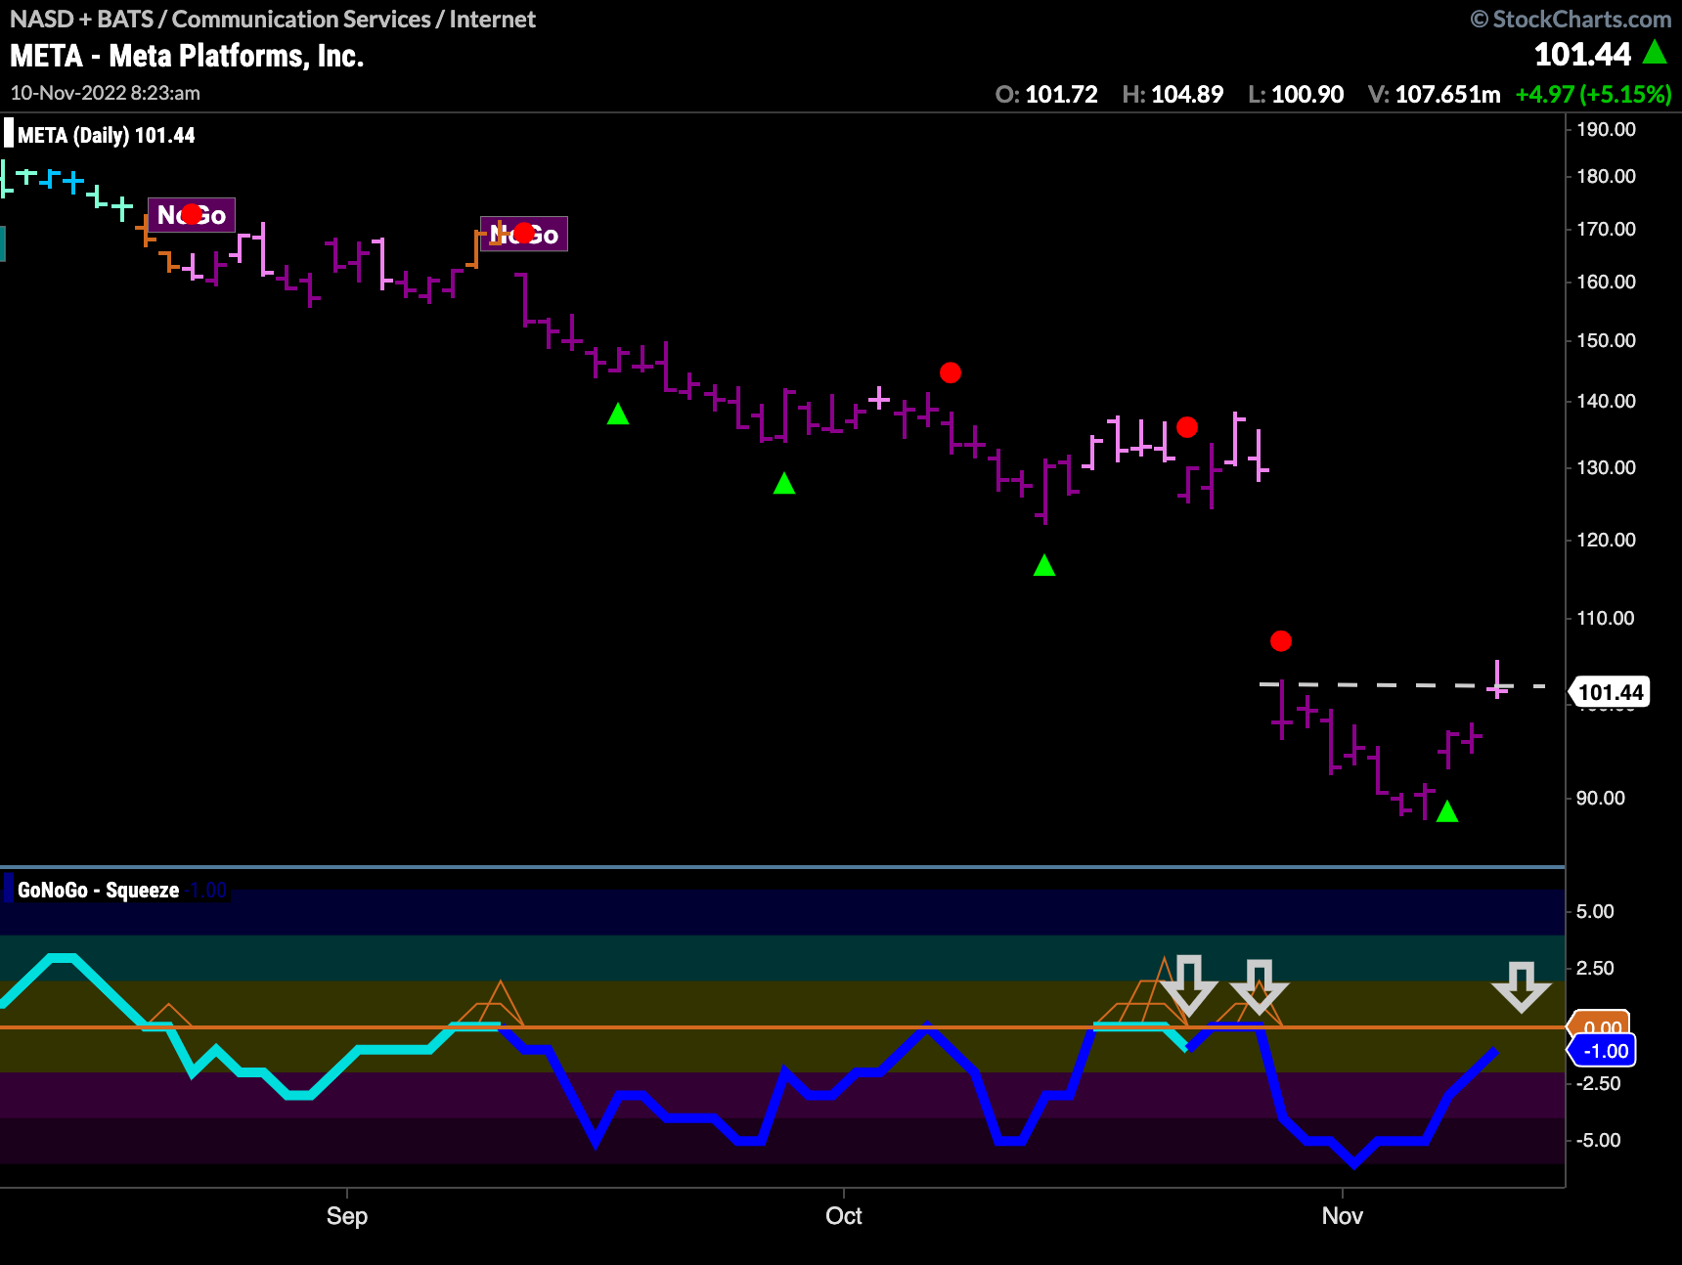
Task: Click the 140.00 price axis label
Action: tap(1606, 401)
